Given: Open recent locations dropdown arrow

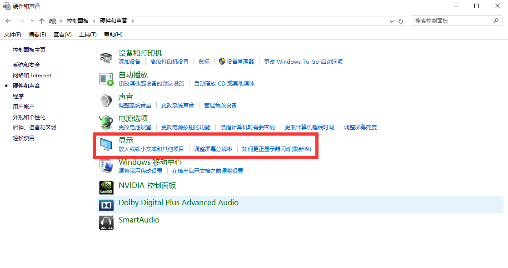Looking at the screenshot, I should (32, 21).
